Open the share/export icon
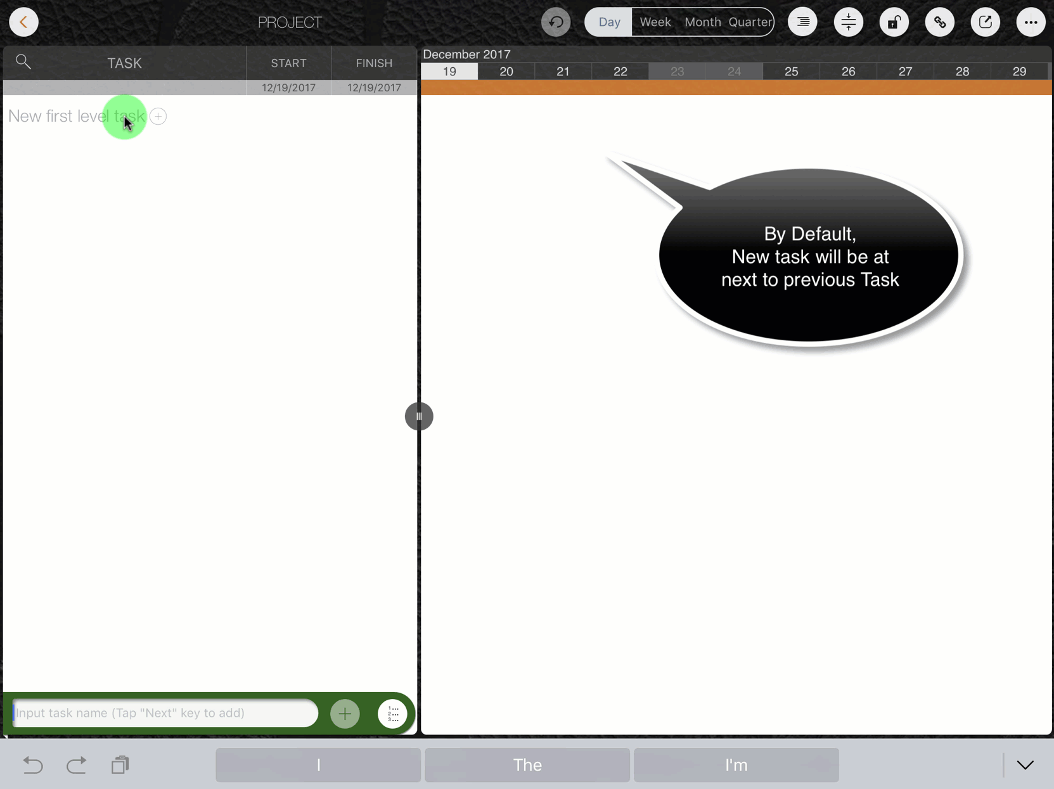The height and width of the screenshot is (789, 1054). (x=985, y=22)
